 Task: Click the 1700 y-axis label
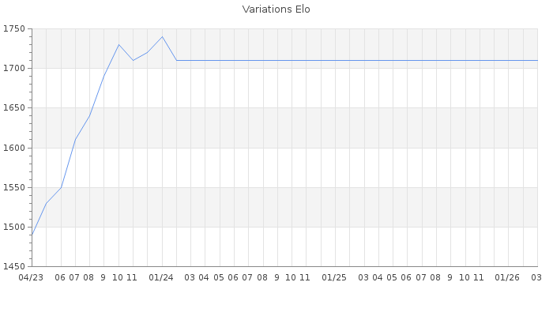(x=14, y=69)
